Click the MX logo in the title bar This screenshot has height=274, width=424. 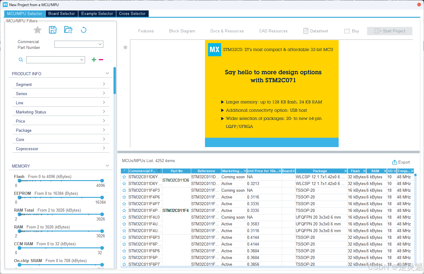5,5
